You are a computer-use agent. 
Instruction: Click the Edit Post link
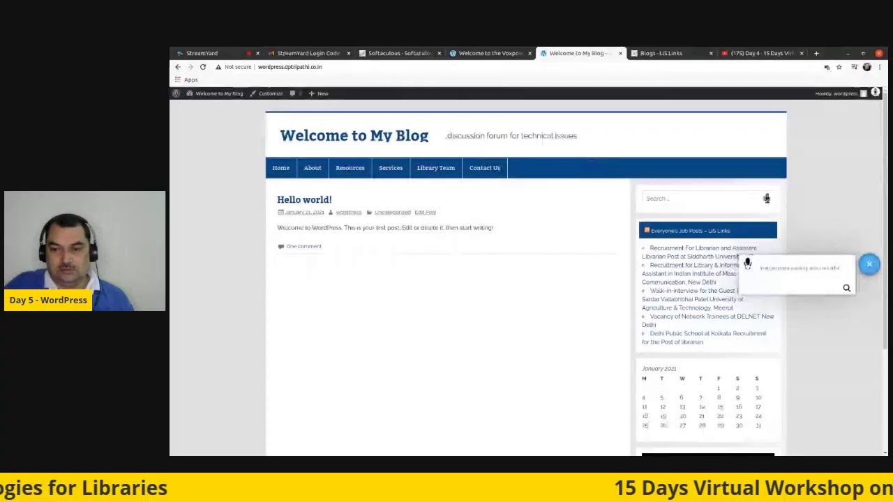426,213
